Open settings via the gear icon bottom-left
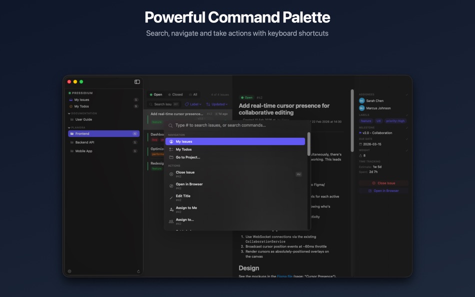This screenshot has width=475, height=297. tap(68, 271)
